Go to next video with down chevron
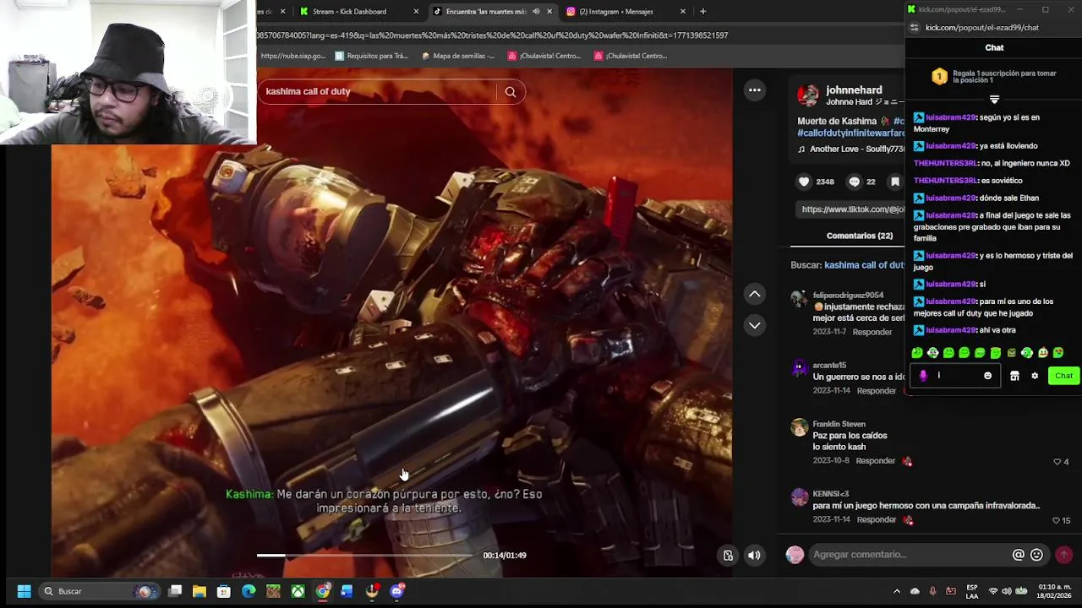 (754, 325)
